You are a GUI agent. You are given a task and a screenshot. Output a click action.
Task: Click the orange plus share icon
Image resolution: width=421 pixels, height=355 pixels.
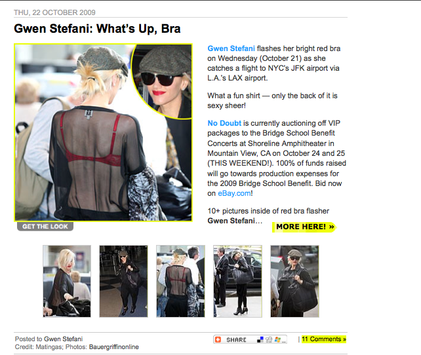pyautogui.click(x=218, y=339)
